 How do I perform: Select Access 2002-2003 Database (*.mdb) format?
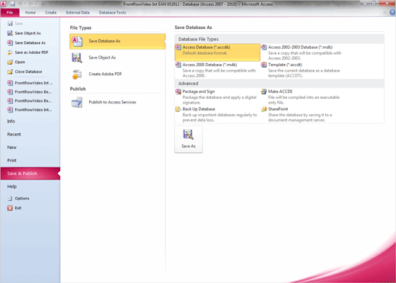point(302,52)
